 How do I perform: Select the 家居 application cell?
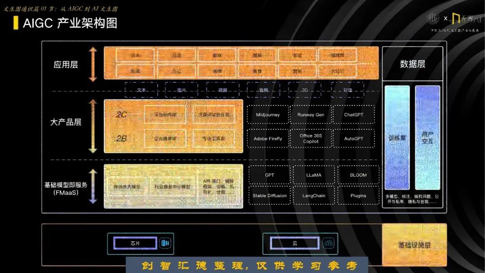point(298,55)
